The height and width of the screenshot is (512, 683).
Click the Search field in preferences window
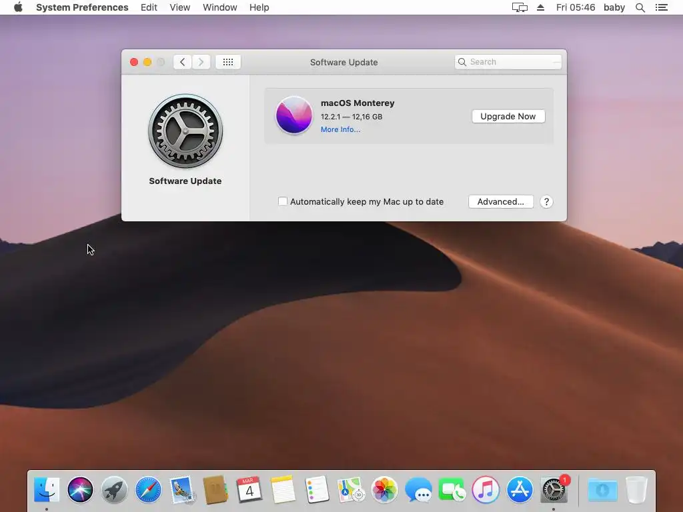[508, 62]
